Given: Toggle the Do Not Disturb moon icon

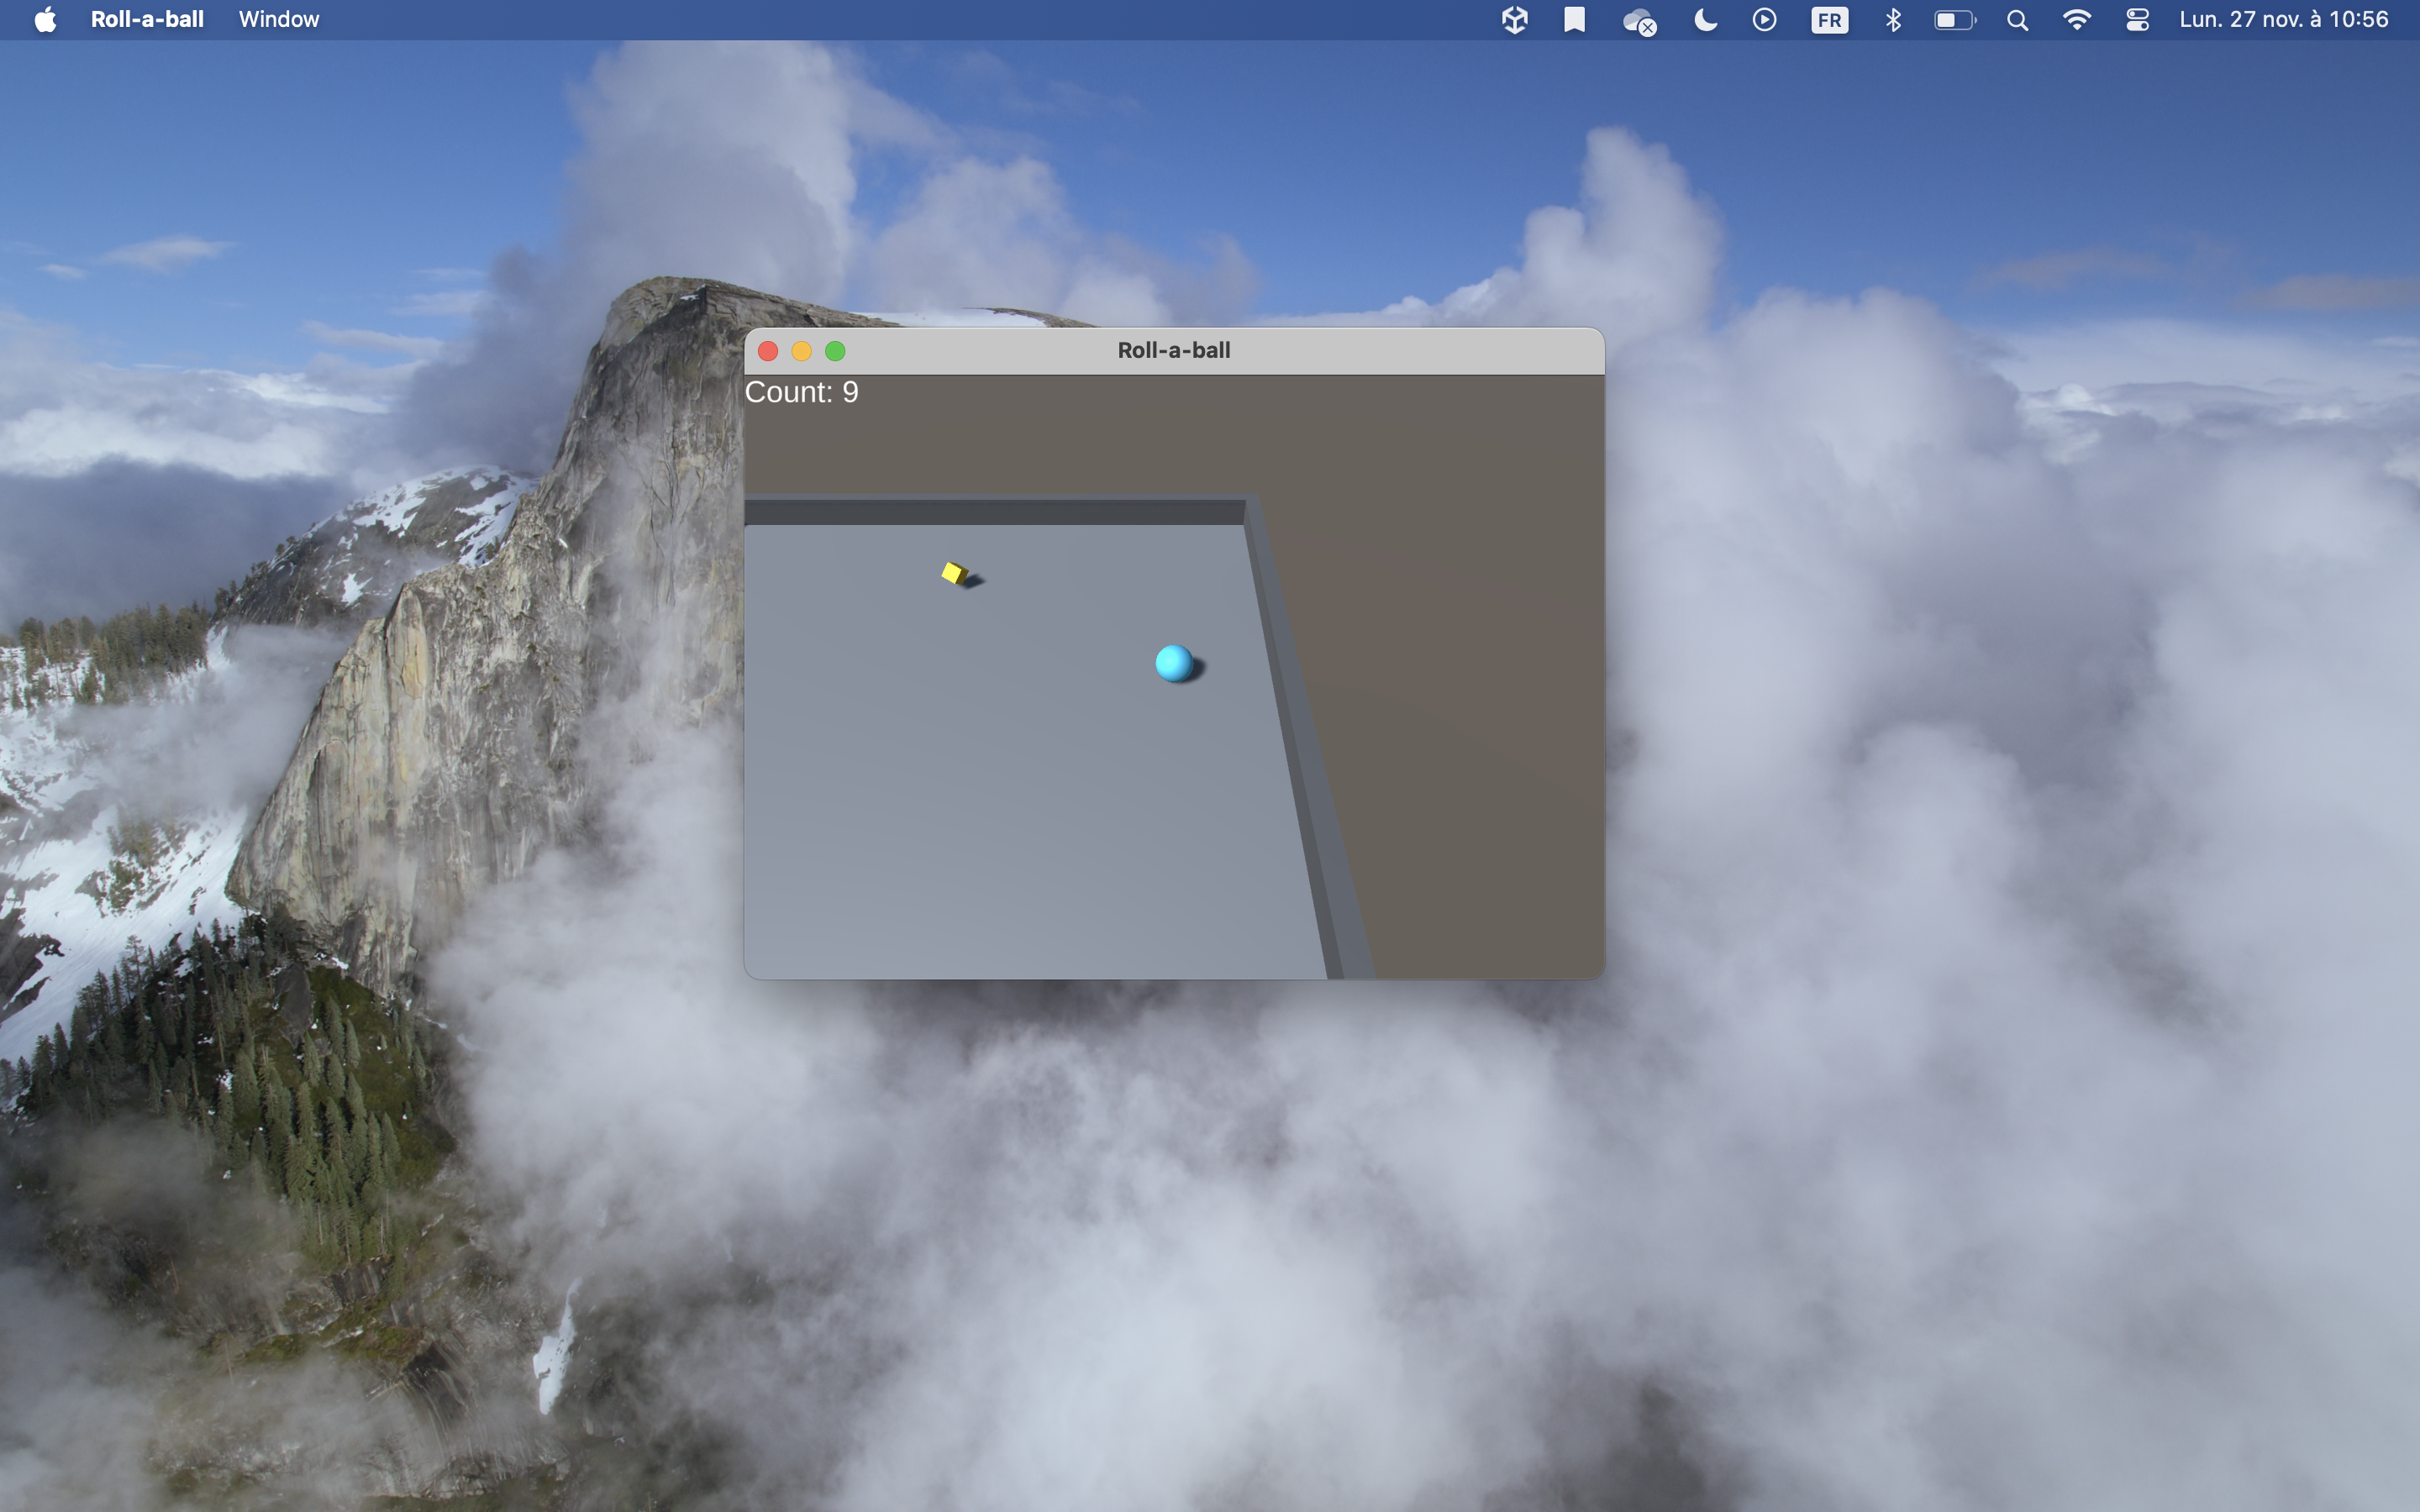Looking at the screenshot, I should pos(1705,19).
